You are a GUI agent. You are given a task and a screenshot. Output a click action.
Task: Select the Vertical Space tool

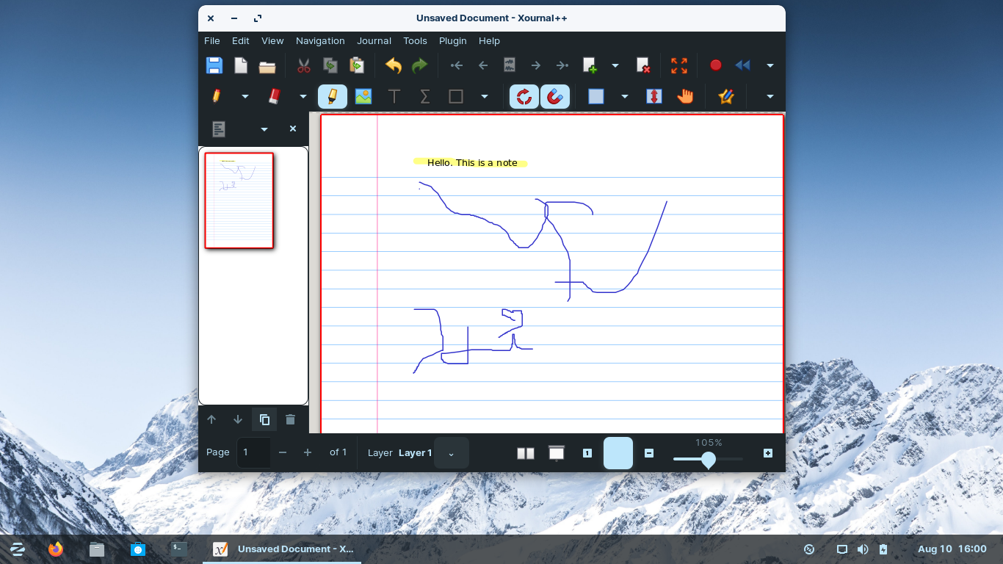654,96
